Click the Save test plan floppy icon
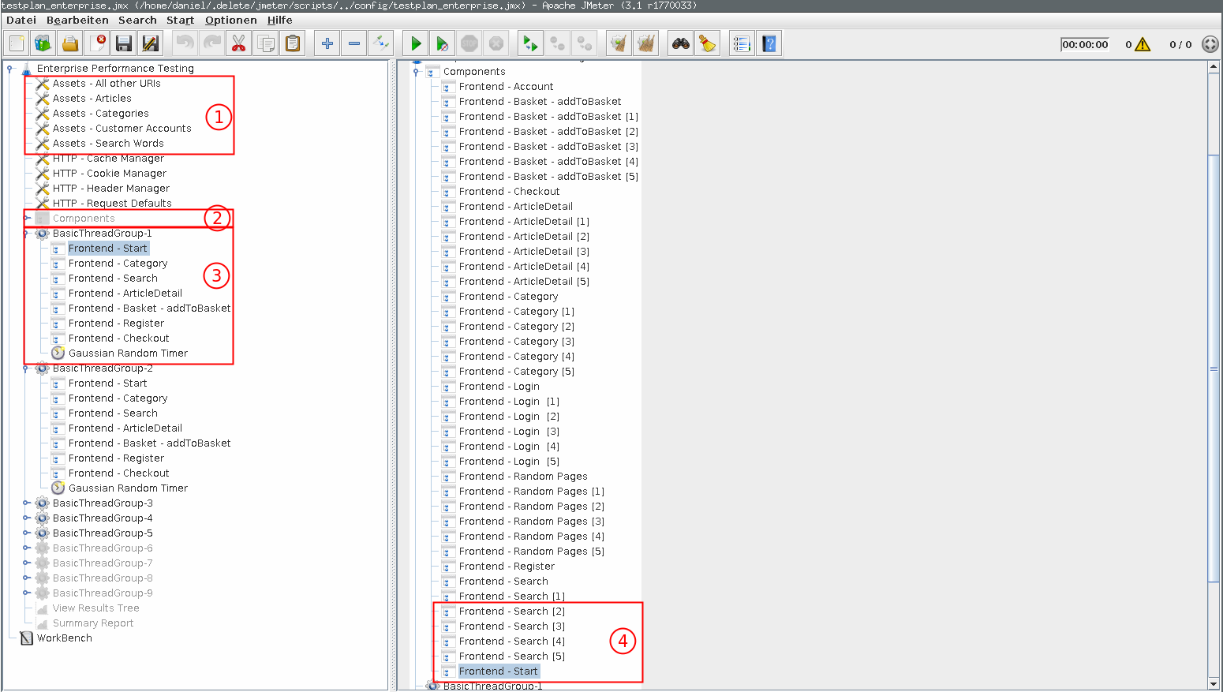Screen dimensions: 1223x692 [123, 44]
